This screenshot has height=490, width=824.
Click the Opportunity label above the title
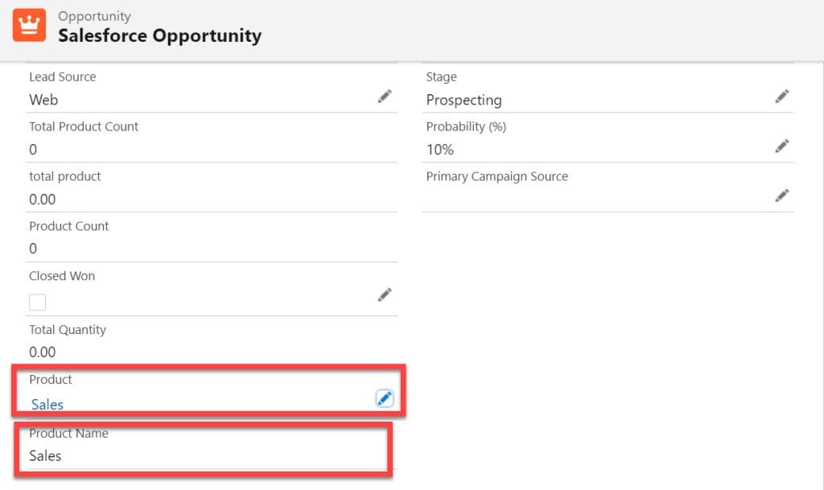coord(94,15)
